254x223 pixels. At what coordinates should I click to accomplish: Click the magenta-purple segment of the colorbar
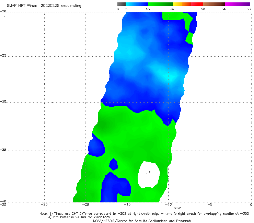pyautogui.click(x=238, y=4)
